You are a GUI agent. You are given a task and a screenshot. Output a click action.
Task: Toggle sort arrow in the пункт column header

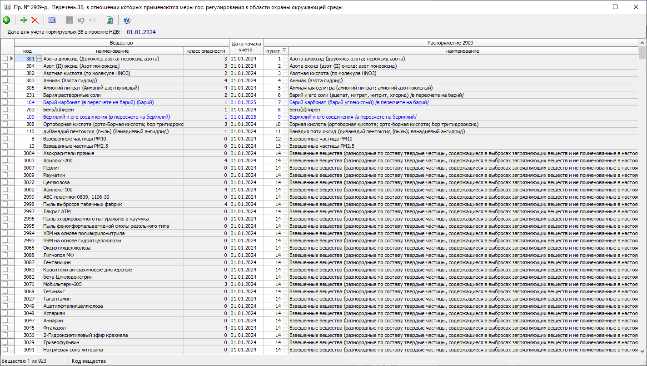coord(284,51)
